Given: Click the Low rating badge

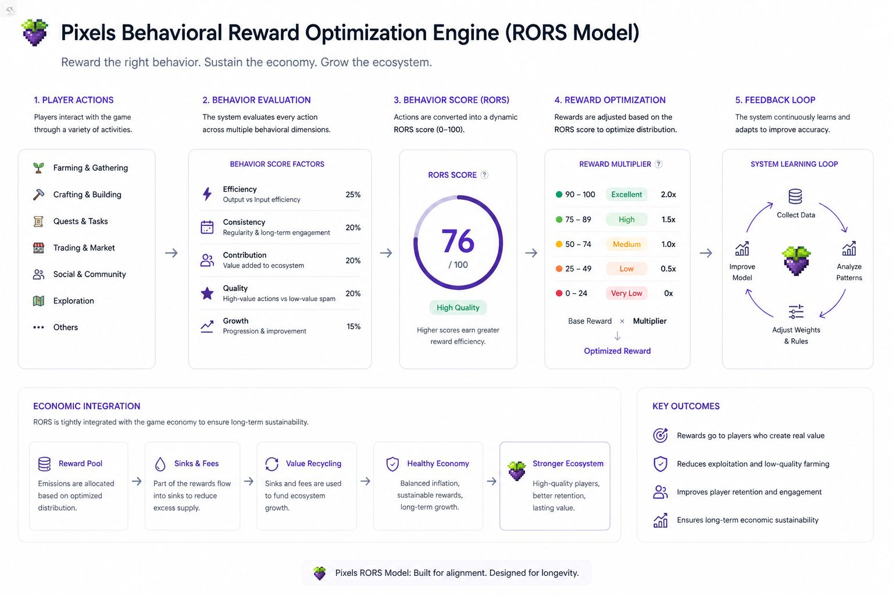Looking at the screenshot, I should tap(627, 269).
